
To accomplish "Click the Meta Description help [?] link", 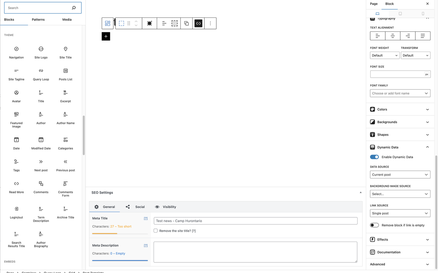I will pos(146,245).
